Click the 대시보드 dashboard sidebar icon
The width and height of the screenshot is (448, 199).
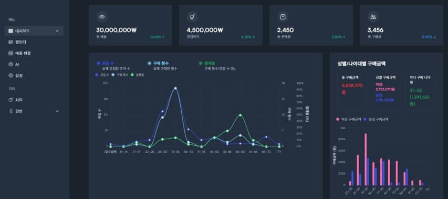click(11, 31)
